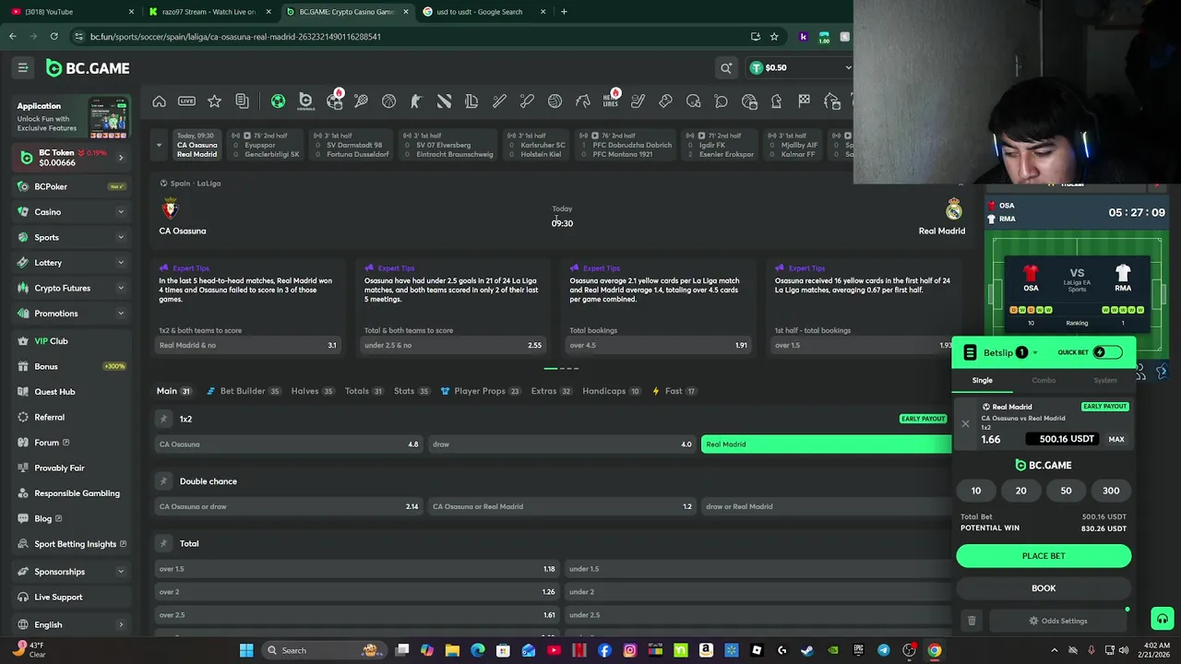Screen dimensions: 1181x664
Task: Select the Combo betslip tab
Action: pos(1044,380)
